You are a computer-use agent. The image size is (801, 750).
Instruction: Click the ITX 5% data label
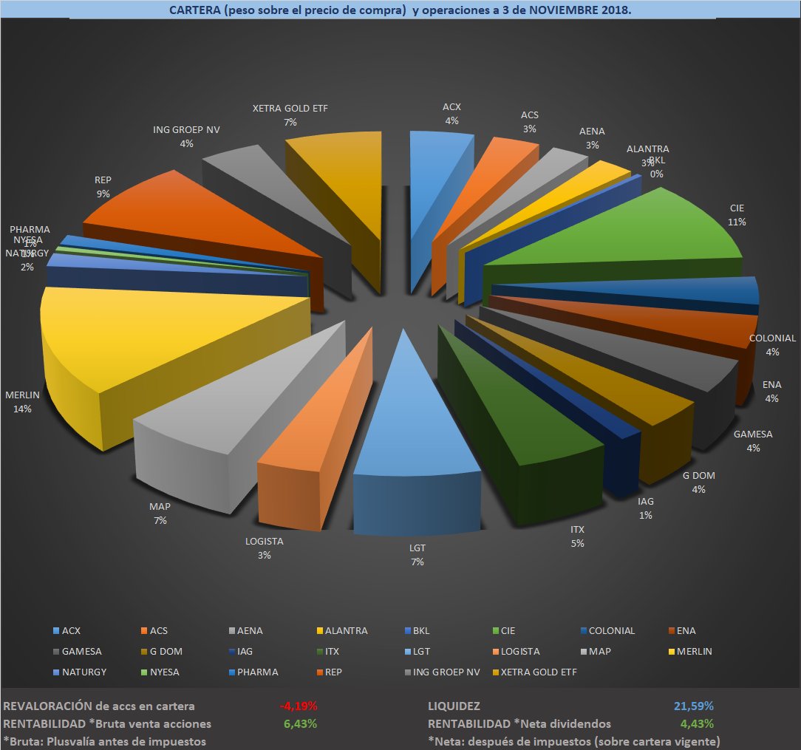pyautogui.click(x=577, y=536)
